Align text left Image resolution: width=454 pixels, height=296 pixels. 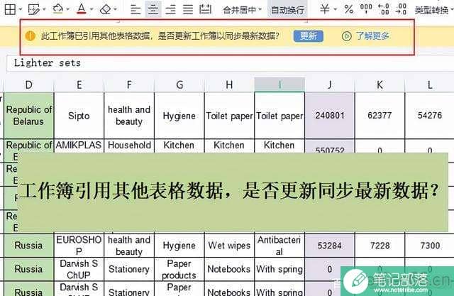click(135, 9)
